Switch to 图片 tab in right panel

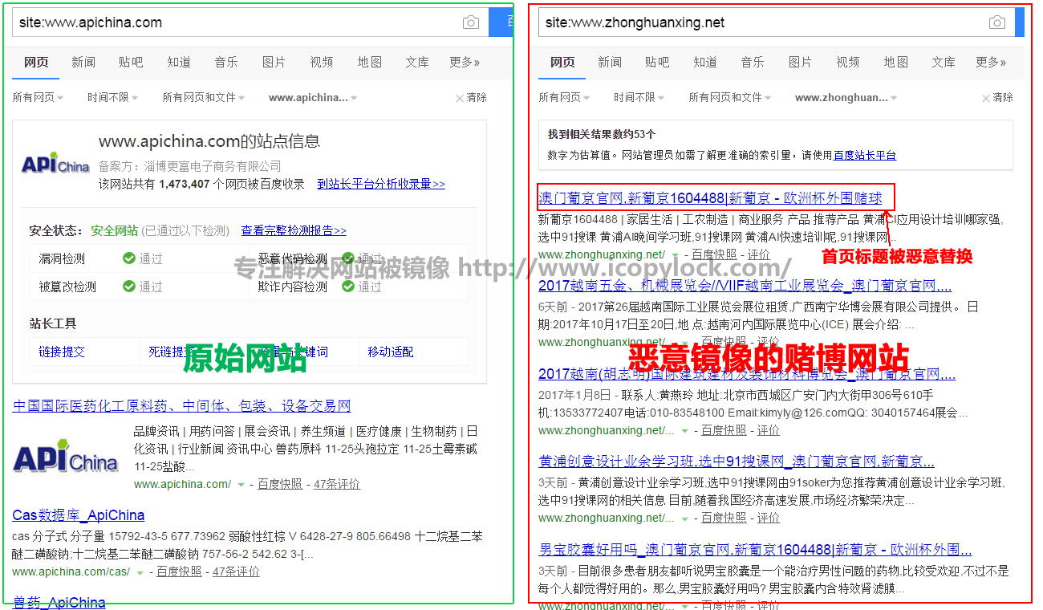pyautogui.click(x=800, y=62)
